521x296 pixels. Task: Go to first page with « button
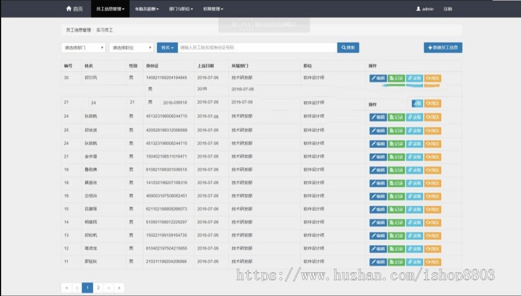point(67,288)
